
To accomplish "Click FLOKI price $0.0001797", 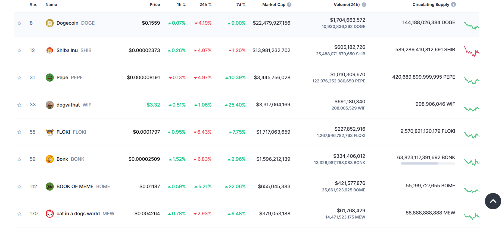I will click(x=146, y=132).
